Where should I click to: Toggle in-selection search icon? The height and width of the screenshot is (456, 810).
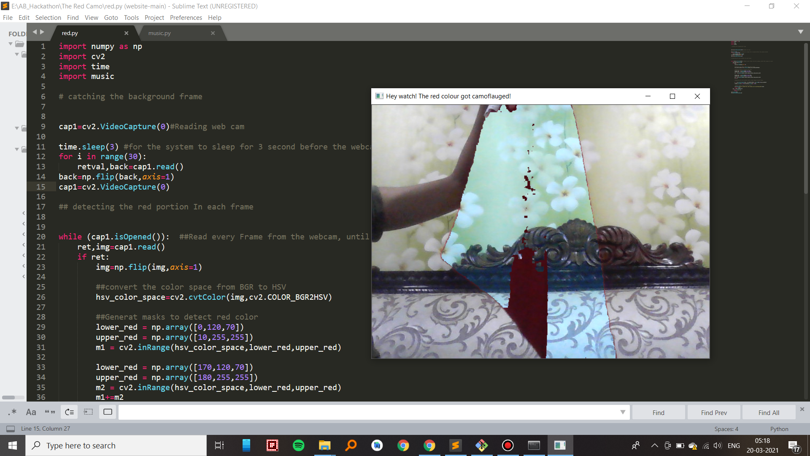point(88,412)
